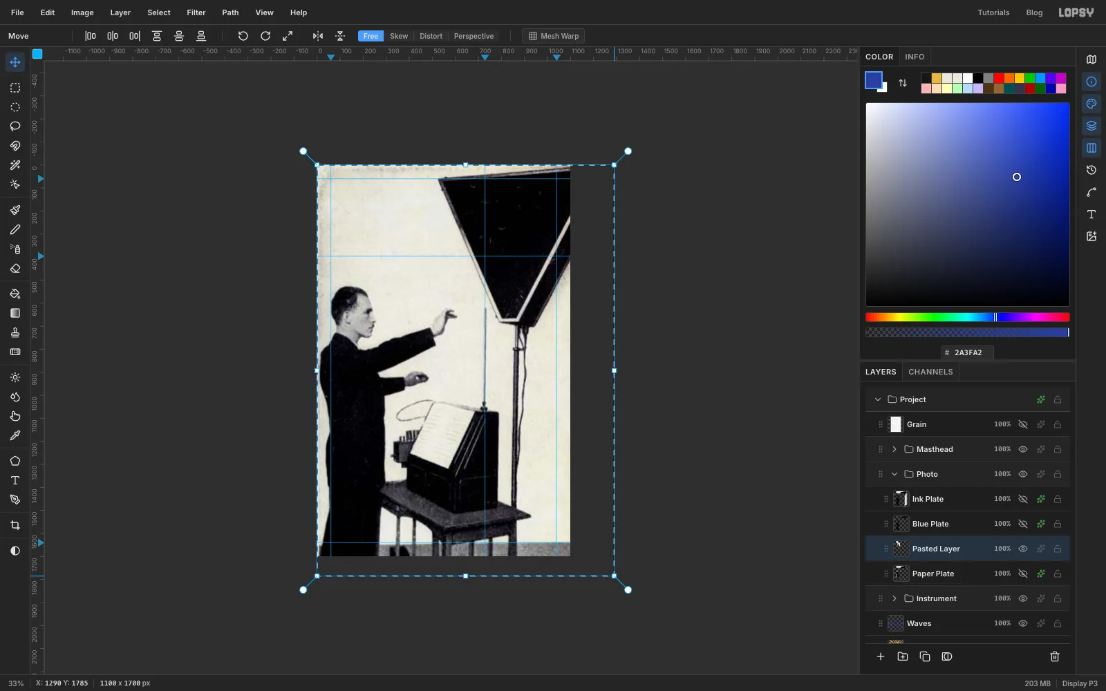
Task: Open the Tutorials link
Action: click(993, 12)
